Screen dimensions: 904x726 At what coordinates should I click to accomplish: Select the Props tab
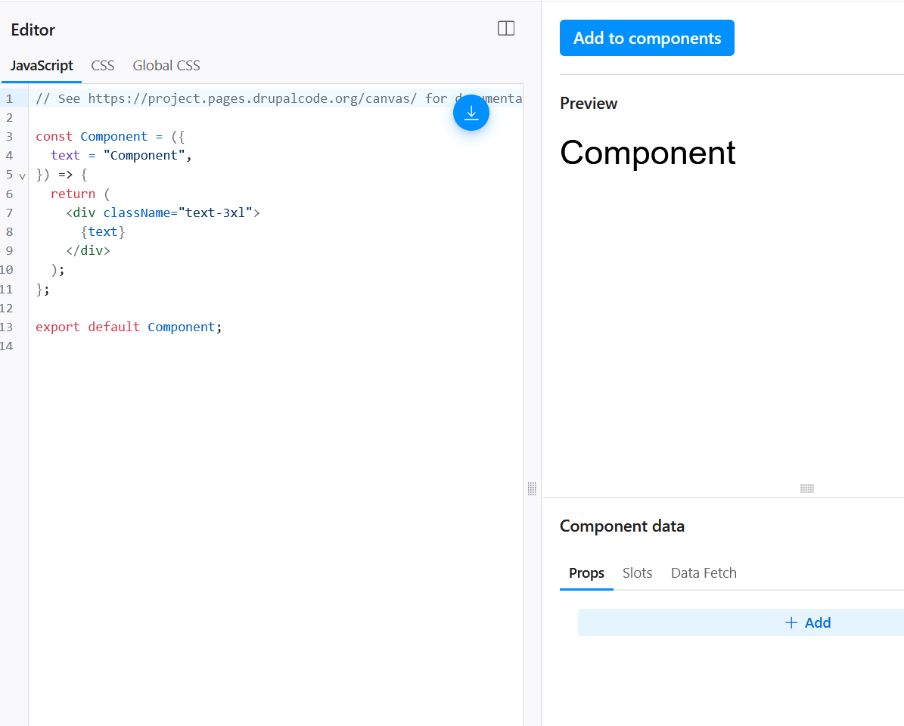coord(586,572)
